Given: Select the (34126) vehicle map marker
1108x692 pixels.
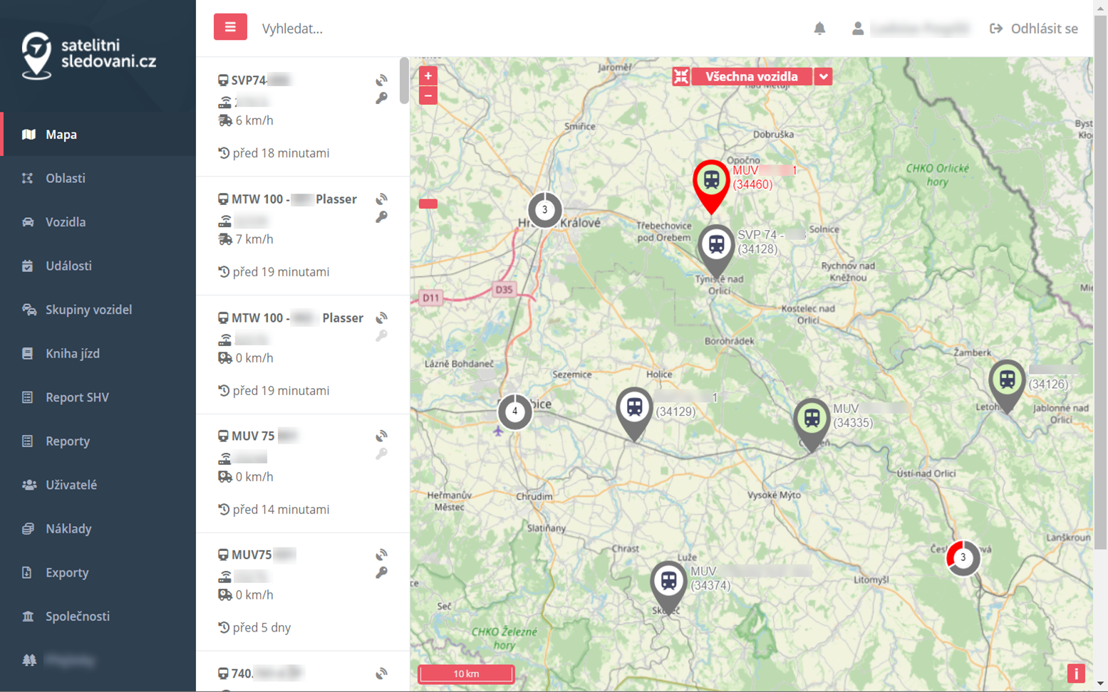Looking at the screenshot, I should (1007, 386).
